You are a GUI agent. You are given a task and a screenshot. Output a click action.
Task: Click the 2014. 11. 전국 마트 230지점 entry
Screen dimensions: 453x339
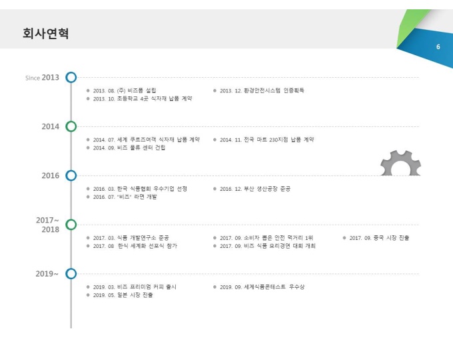[266, 140]
